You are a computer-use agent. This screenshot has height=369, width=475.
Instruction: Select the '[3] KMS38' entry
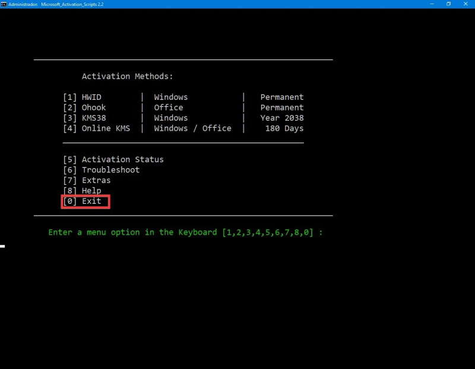click(x=84, y=118)
